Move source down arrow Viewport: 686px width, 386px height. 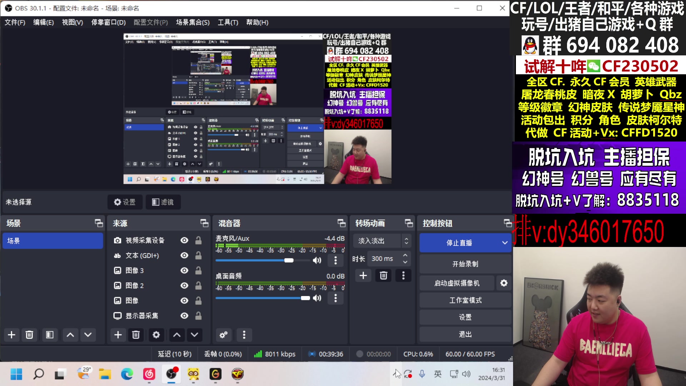[194, 335]
